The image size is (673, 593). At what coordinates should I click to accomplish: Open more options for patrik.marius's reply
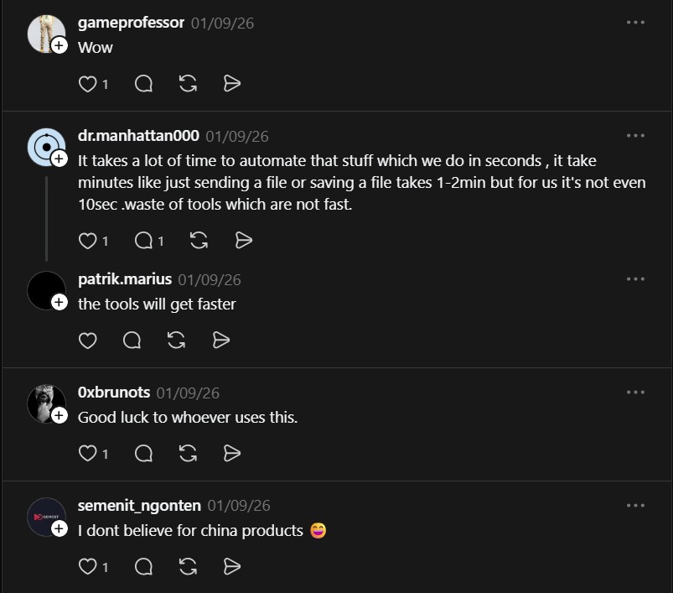tap(635, 279)
